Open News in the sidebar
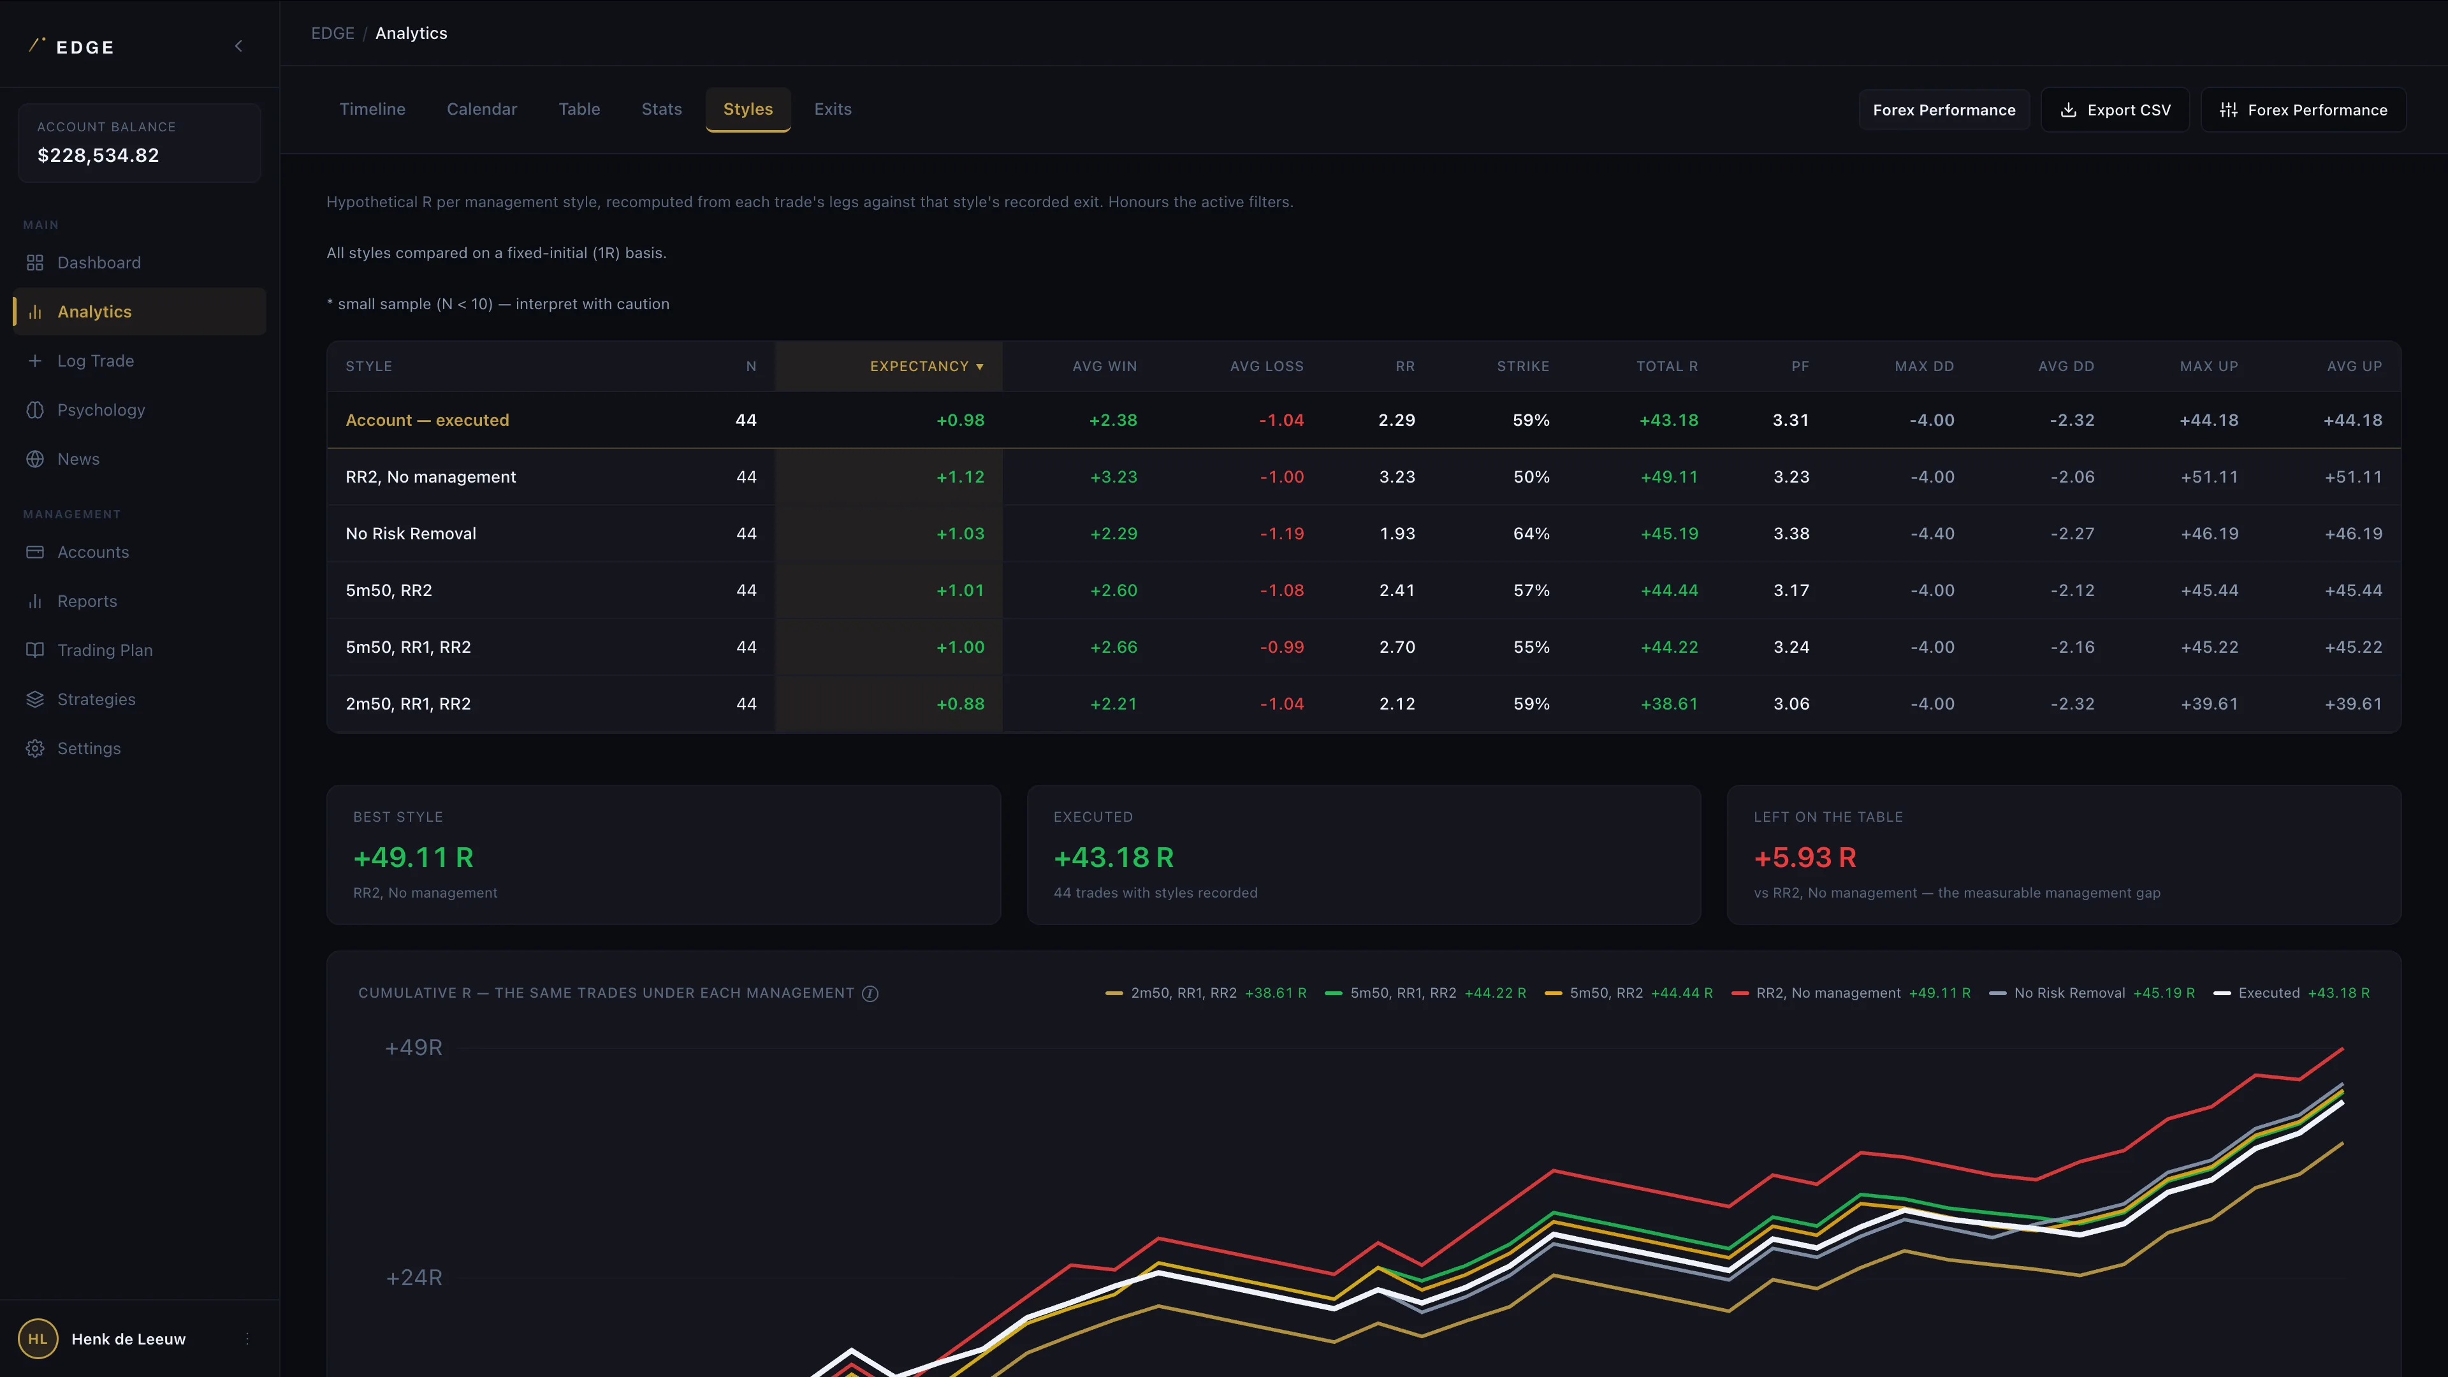This screenshot has width=2448, height=1377. 140,459
